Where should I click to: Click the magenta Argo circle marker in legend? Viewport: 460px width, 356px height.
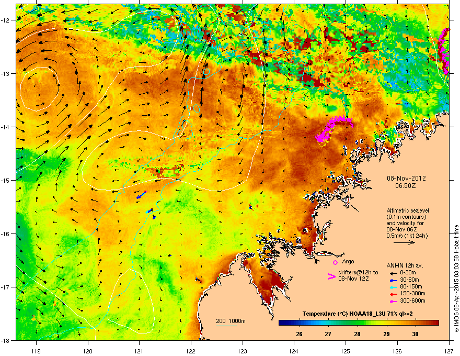coord(335,262)
